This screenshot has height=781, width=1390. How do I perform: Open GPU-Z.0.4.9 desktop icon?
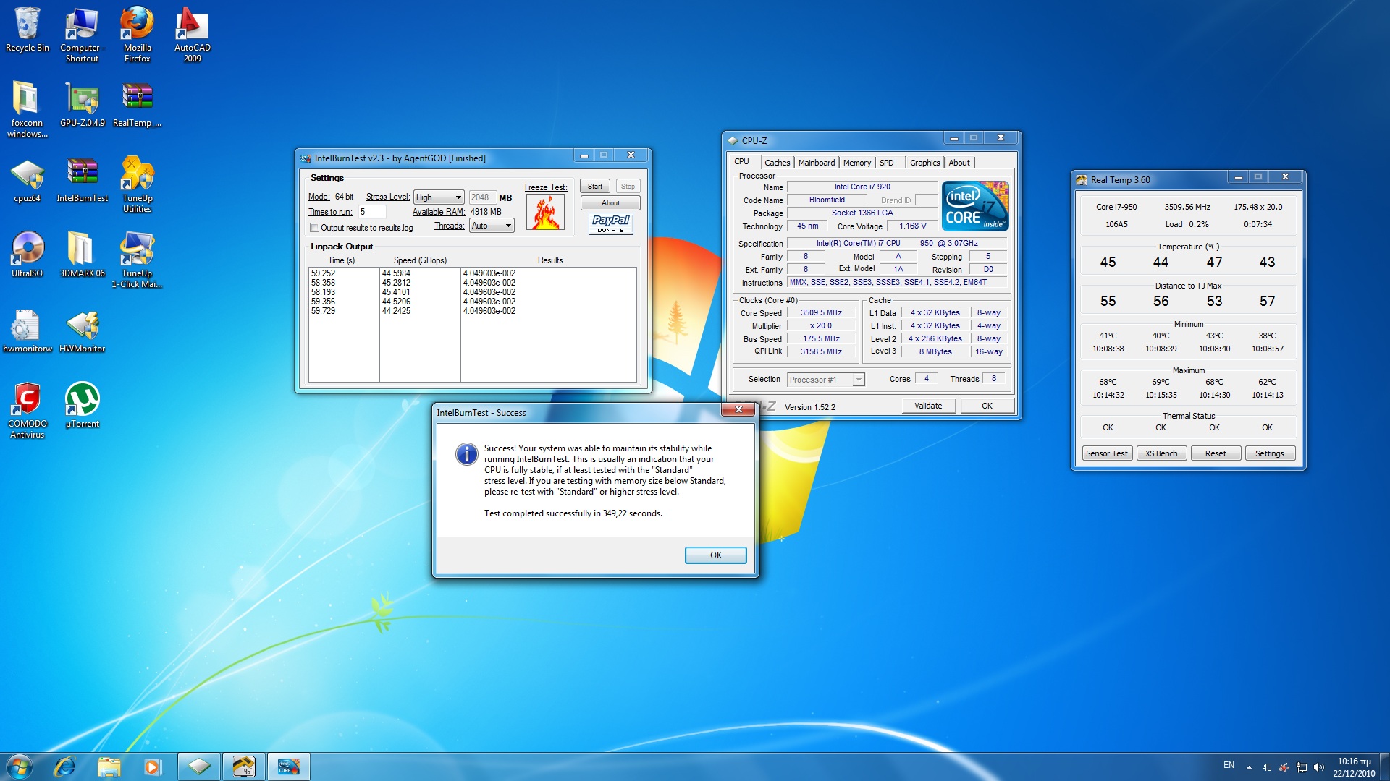coord(82,104)
